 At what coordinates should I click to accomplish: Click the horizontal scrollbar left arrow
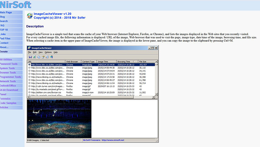coord(29,97)
